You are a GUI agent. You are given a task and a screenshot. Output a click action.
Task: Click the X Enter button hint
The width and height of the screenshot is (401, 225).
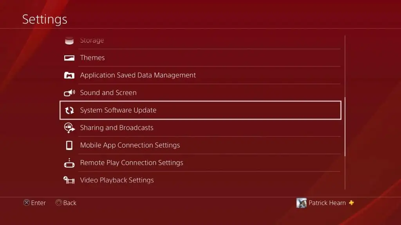pos(34,203)
